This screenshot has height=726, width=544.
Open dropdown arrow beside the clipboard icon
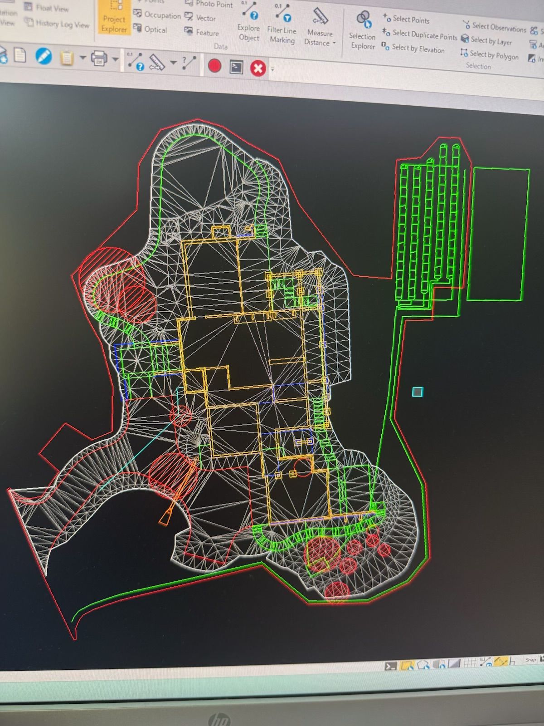coord(82,58)
